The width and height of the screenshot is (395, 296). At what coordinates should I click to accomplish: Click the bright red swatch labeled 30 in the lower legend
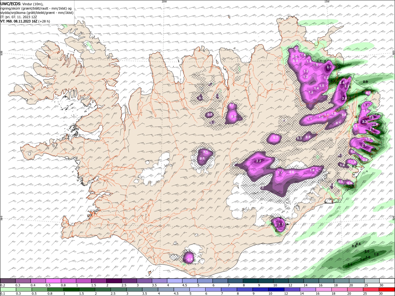click(387, 290)
